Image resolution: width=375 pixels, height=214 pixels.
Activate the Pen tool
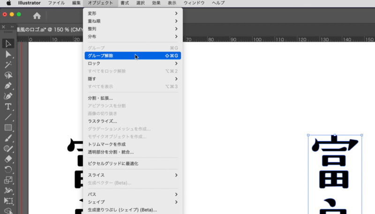(x=8, y=86)
